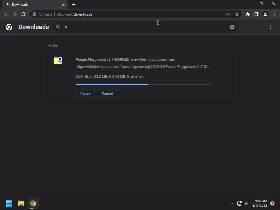Go forward to next page
Viewport: 280px width, 210px height.
tap(15, 14)
